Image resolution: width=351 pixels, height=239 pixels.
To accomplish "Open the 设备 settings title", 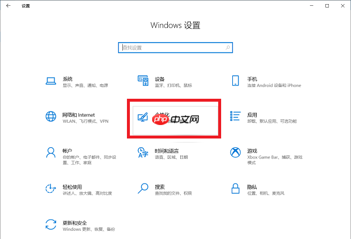I will pos(160,79).
